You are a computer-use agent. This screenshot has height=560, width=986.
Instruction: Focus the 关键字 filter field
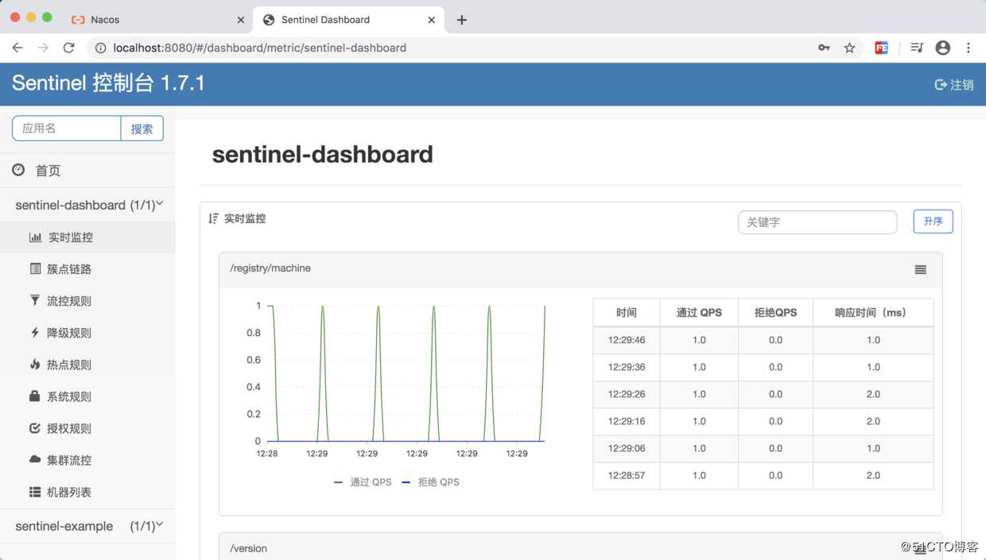coord(817,222)
